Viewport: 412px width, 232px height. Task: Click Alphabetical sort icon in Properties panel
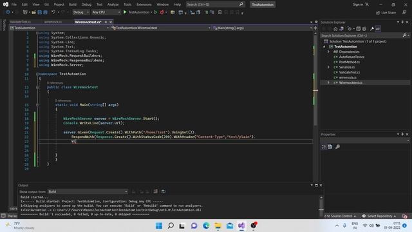(330, 146)
